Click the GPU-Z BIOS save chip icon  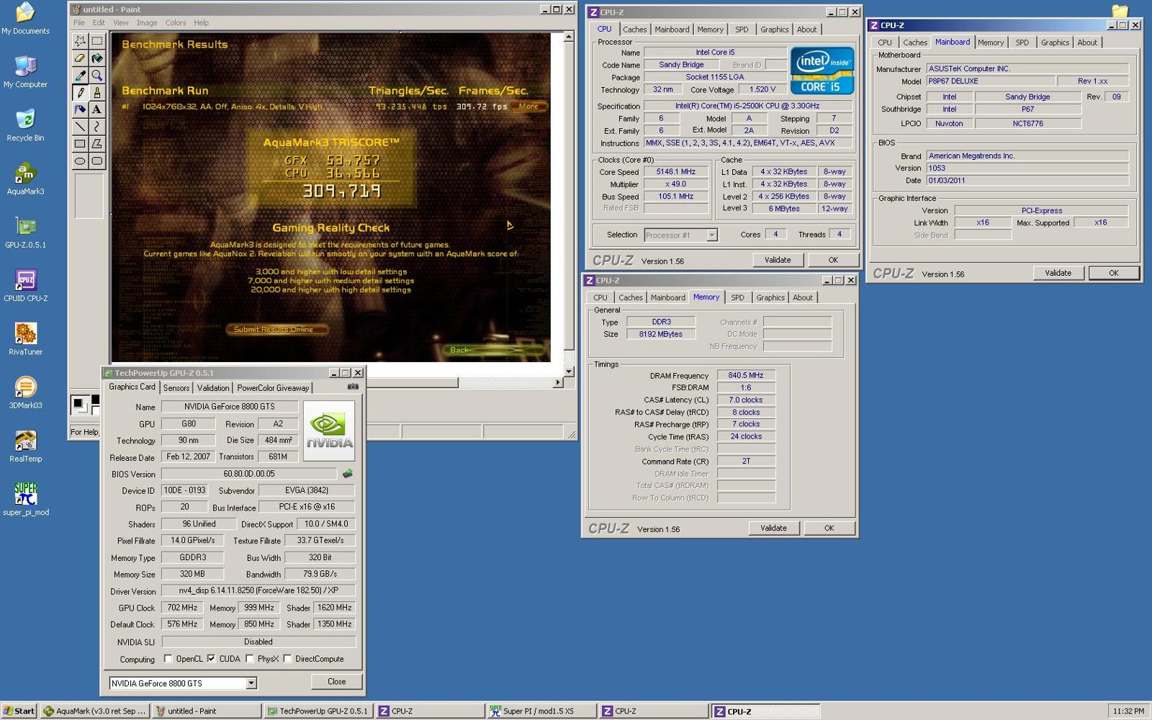point(348,474)
